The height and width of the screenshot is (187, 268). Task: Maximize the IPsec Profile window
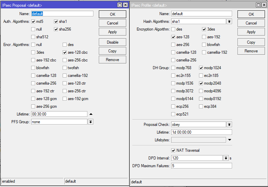coord(259,5)
